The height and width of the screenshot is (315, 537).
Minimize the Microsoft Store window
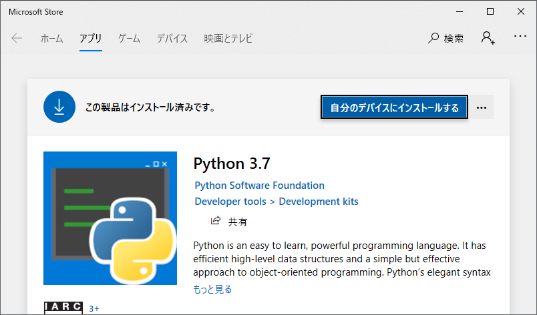click(x=460, y=11)
